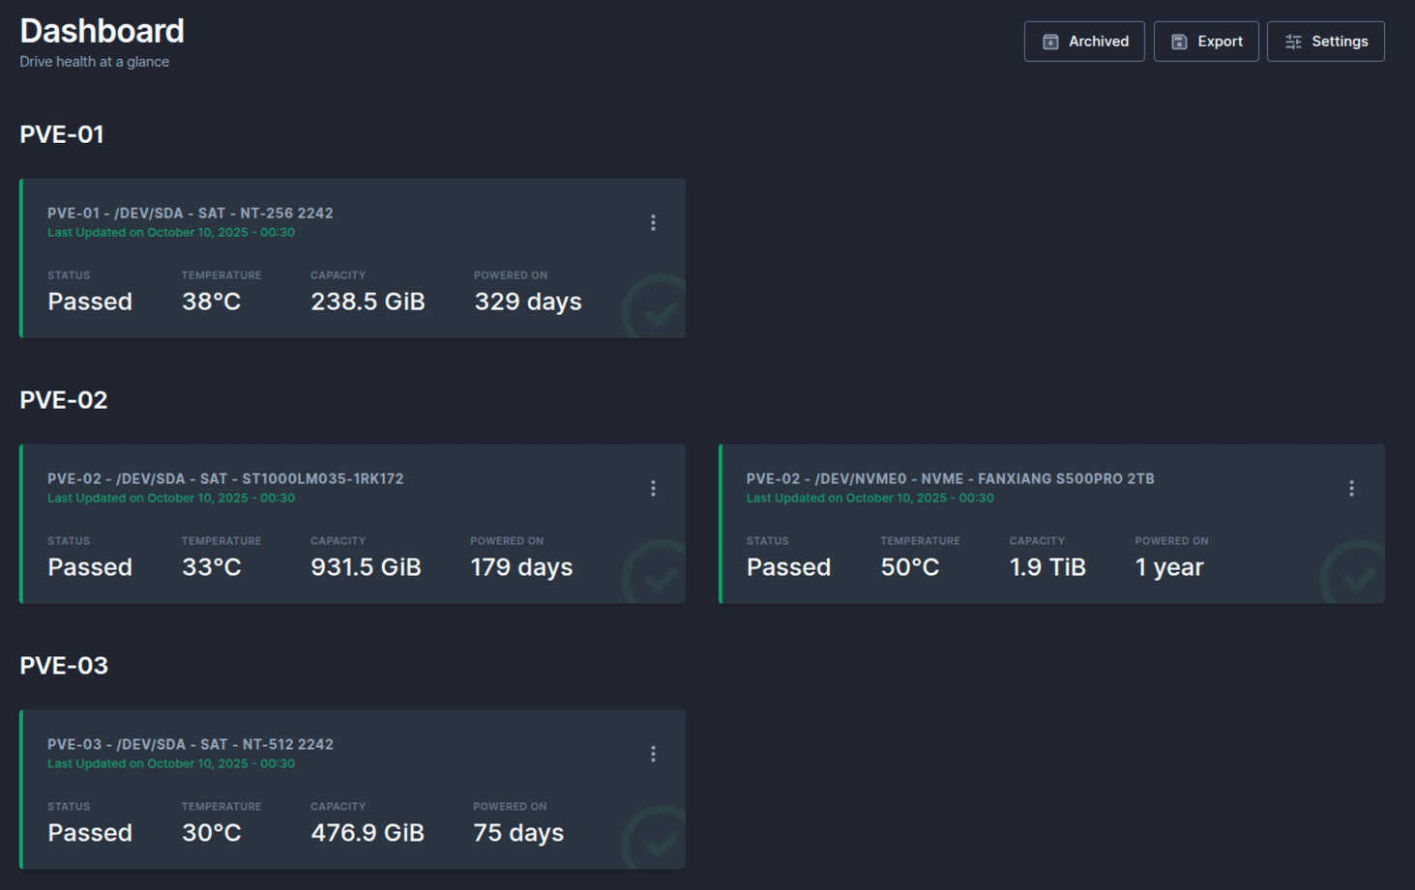Click the Export button

click(x=1205, y=42)
